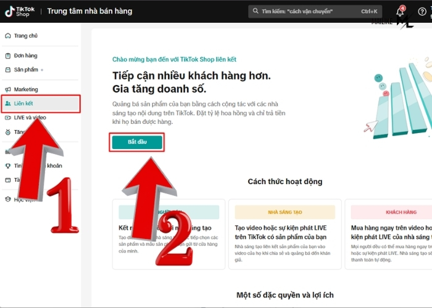432x308 pixels.
Task: Click the LIVE và video camera icon
Action: click(x=8, y=118)
